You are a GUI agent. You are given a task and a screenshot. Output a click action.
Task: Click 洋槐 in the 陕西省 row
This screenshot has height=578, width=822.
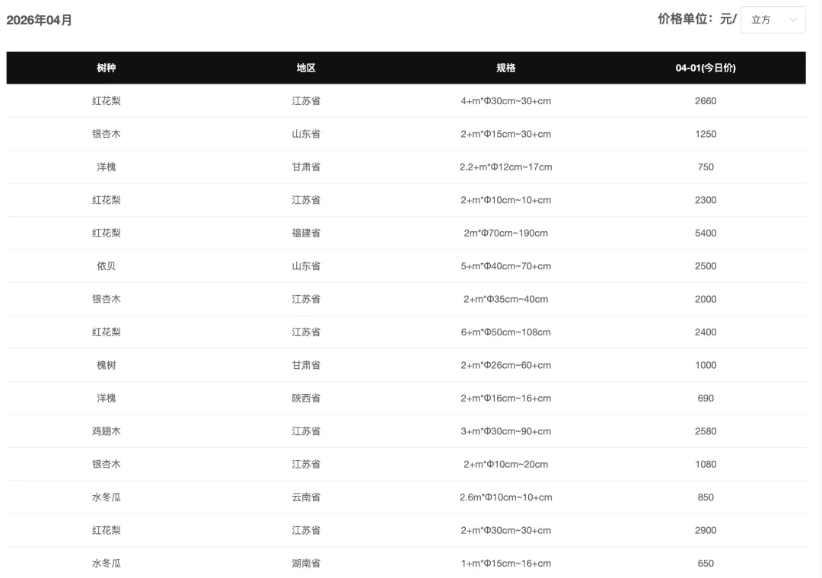106,398
